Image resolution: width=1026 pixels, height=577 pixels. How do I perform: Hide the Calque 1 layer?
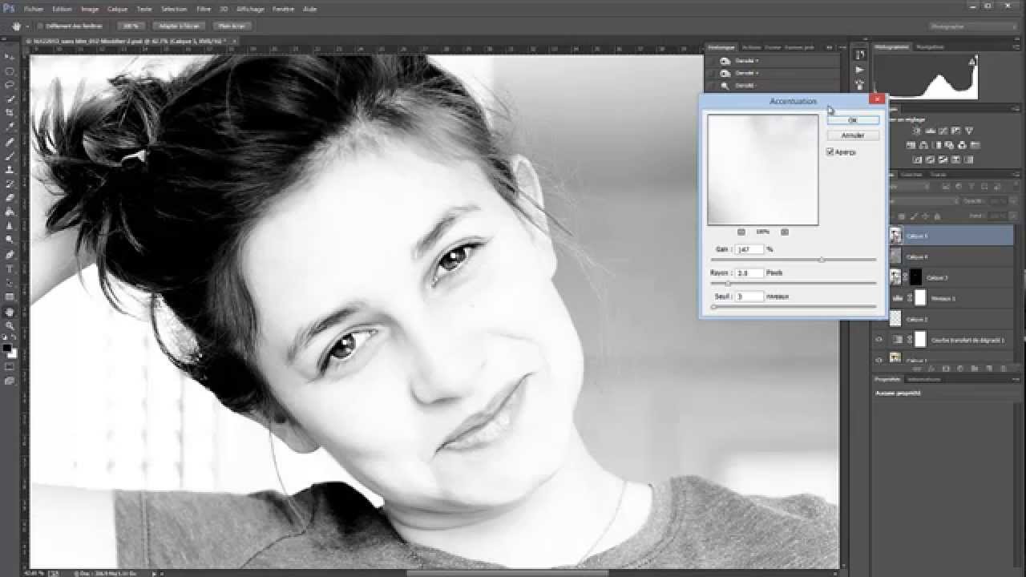[879, 359]
